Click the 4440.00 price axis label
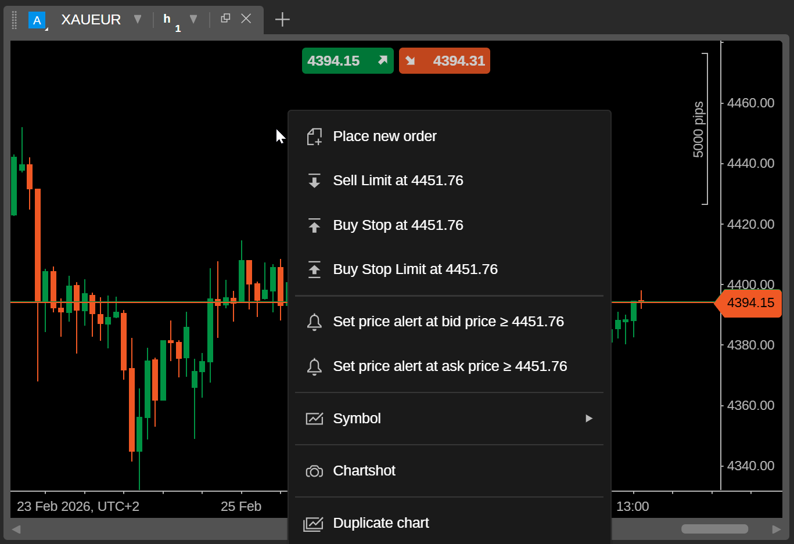 pyautogui.click(x=750, y=163)
